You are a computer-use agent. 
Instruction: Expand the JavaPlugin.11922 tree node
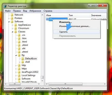pos(16,72)
